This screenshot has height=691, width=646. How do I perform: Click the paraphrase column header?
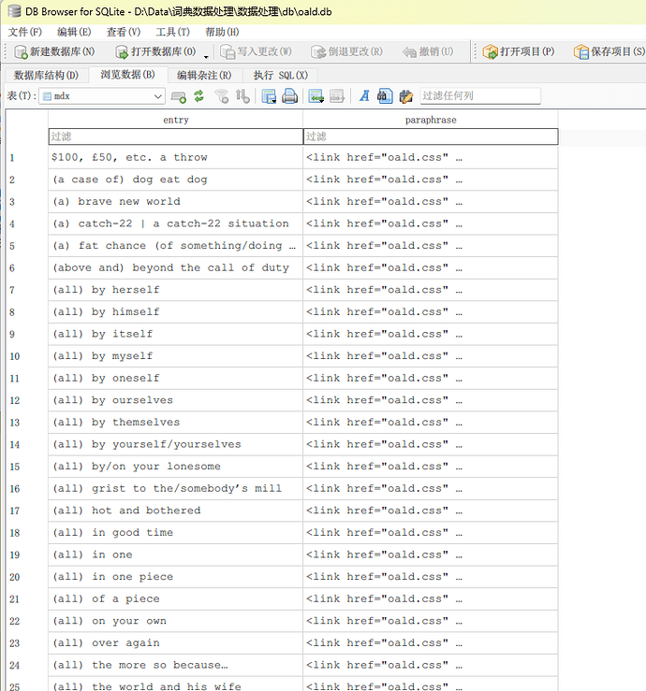[x=431, y=120]
